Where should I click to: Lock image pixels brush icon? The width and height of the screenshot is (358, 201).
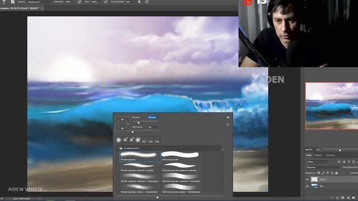coord(323,173)
